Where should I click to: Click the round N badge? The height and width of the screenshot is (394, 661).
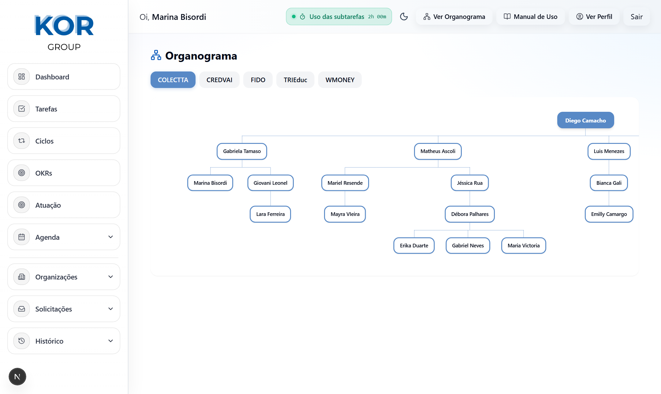click(x=17, y=377)
